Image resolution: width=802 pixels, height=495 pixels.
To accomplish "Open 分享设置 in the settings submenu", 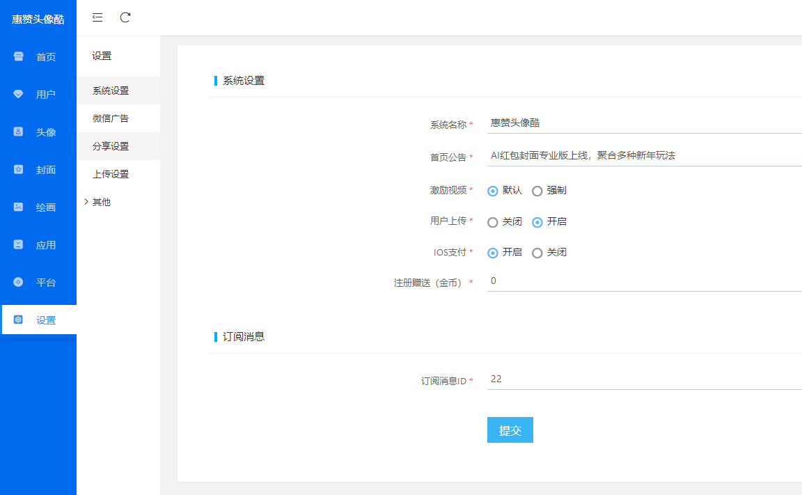I will 118,146.
